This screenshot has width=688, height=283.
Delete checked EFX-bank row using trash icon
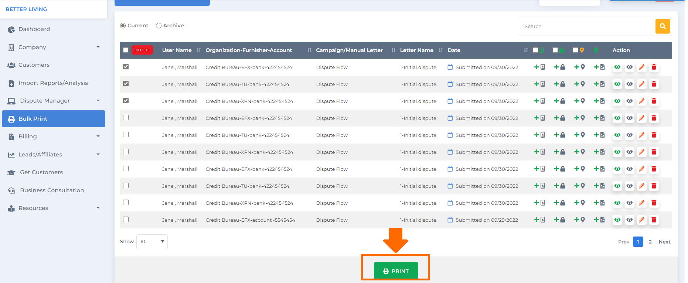654,67
